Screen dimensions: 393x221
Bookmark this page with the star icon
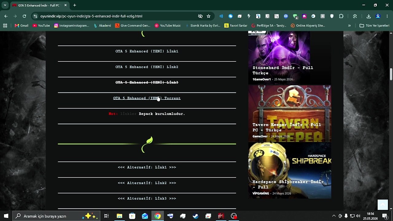click(x=209, y=16)
